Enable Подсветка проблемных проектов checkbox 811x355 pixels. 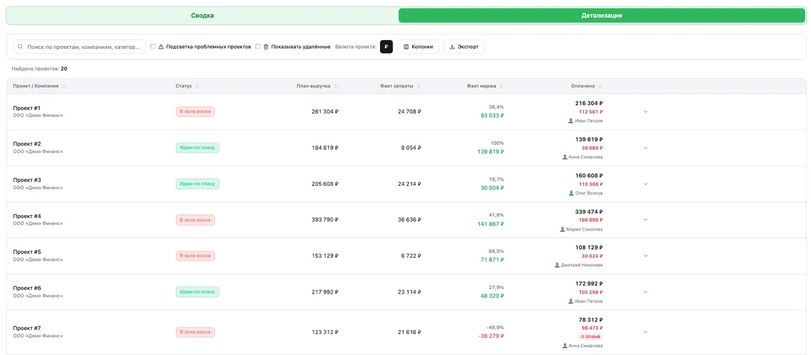point(153,47)
